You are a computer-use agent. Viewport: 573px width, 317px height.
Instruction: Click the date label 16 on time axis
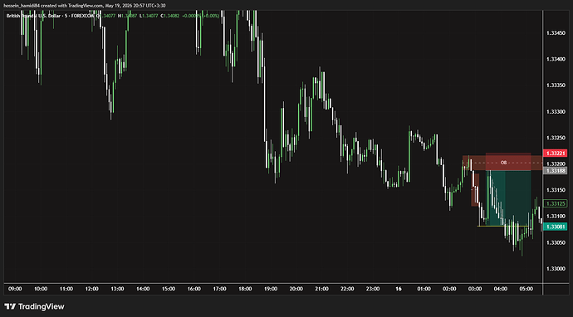coord(399,289)
